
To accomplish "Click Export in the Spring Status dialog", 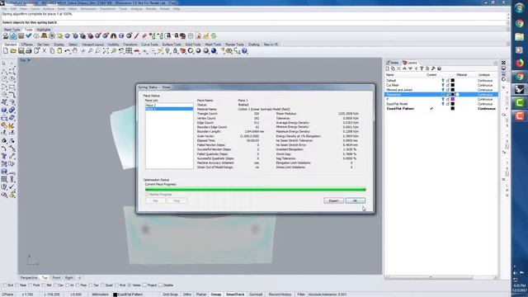I will tap(333, 200).
